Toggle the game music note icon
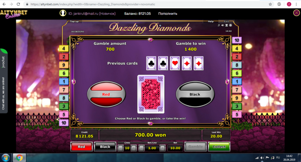 click(219, 25)
